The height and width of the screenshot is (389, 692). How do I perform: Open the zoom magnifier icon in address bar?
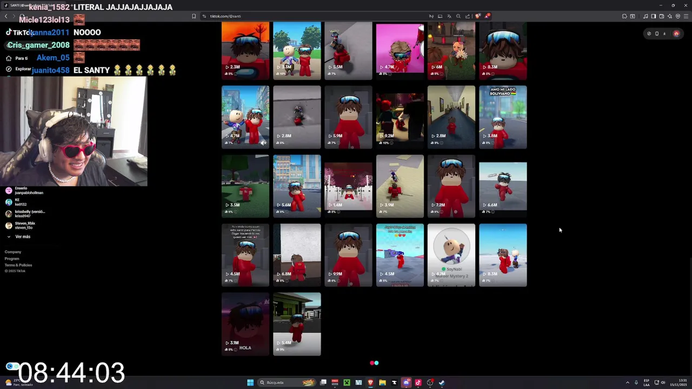point(458,16)
